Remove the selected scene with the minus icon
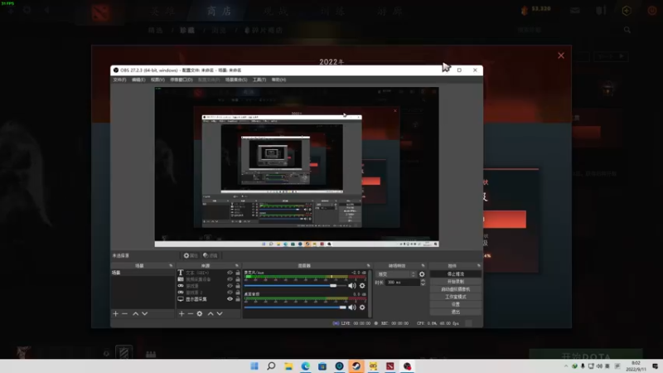Image resolution: width=663 pixels, height=373 pixels. [x=125, y=314]
